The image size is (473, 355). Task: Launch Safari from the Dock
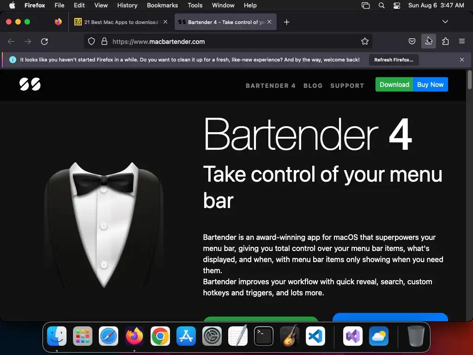[109, 336]
